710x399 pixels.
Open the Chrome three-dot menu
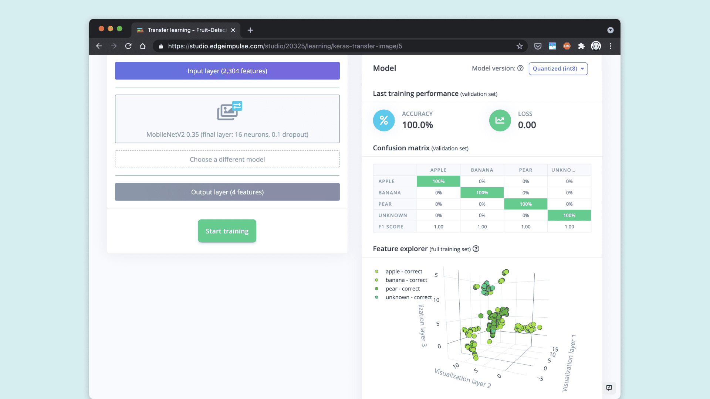[x=611, y=46]
